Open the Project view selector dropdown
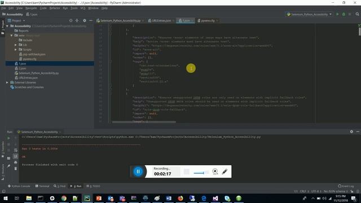Viewport: 361px width, 203px height. pyautogui.click(x=16, y=20)
